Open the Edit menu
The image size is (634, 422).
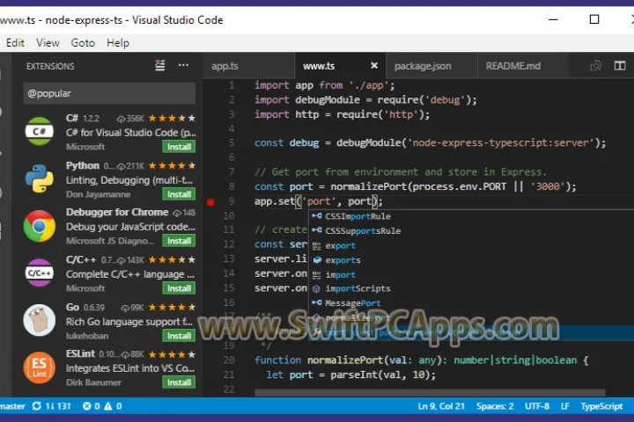(15, 43)
